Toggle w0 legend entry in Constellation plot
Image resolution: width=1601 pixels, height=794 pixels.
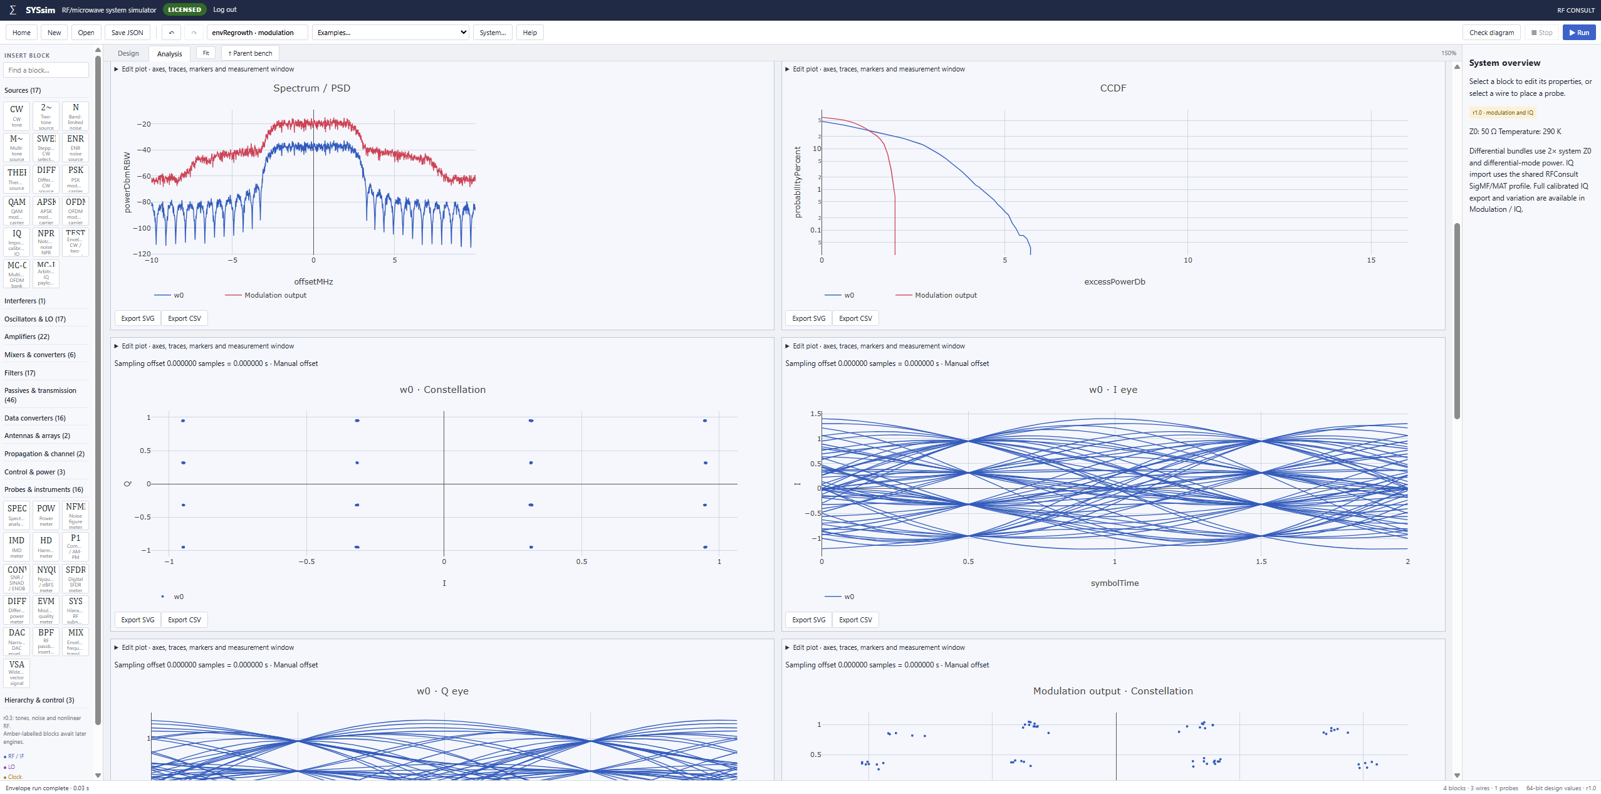click(x=172, y=597)
